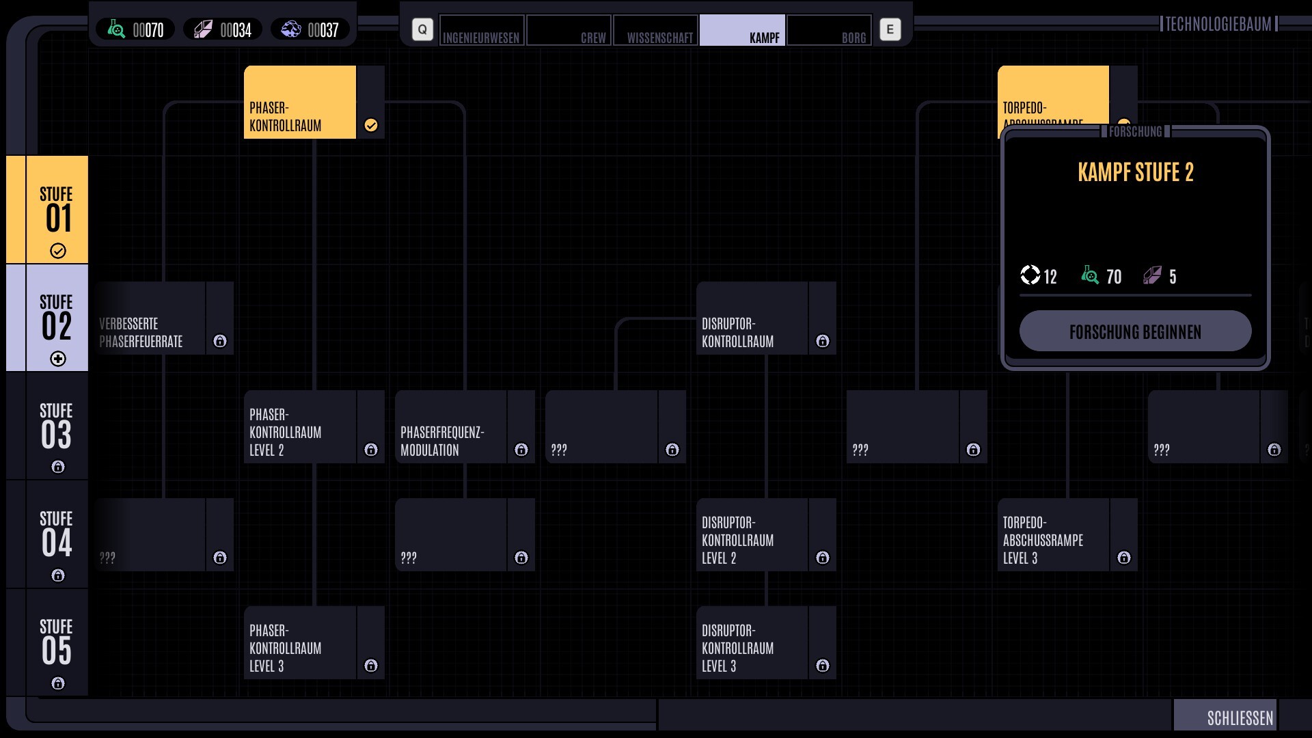Click lock icon on Disruptor-Kontrollraum node
The width and height of the screenshot is (1312, 738).
tap(823, 341)
